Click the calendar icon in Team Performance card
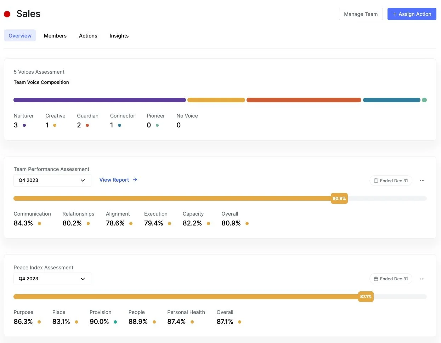This screenshot has width=441, height=343. point(376,181)
